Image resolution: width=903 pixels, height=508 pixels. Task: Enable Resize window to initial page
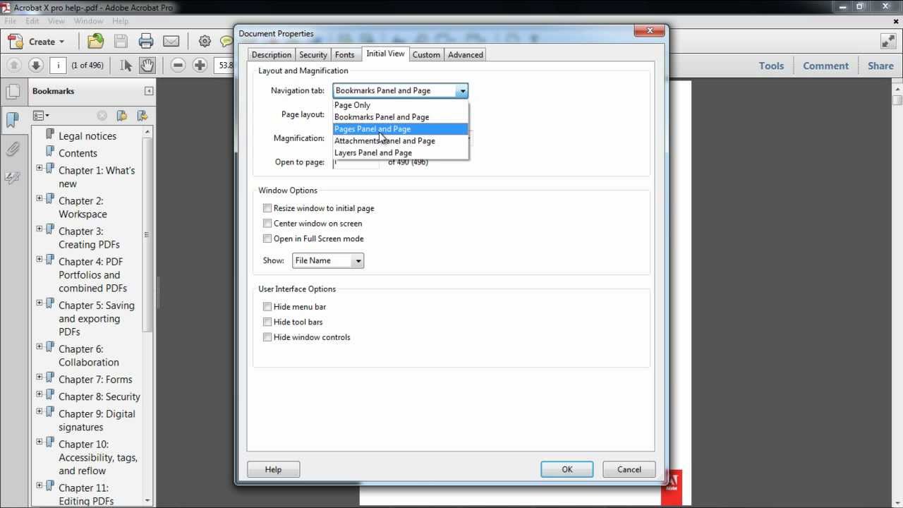tap(267, 208)
